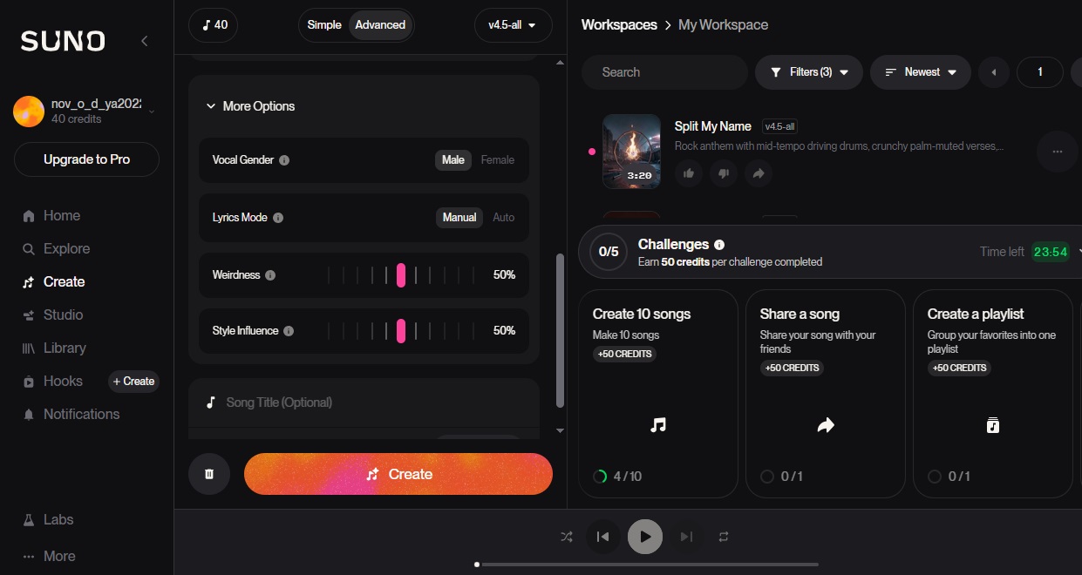Open the three-dot menu for Split My Name
Image resolution: width=1082 pixels, height=575 pixels.
coord(1058,152)
